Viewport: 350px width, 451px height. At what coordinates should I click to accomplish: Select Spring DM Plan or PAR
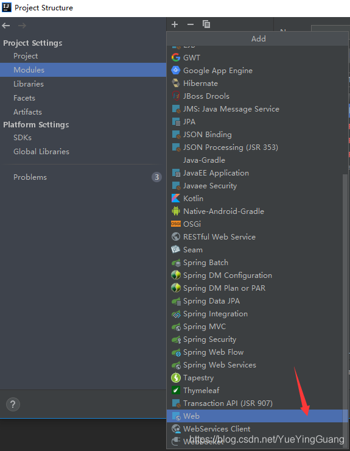point(257,288)
